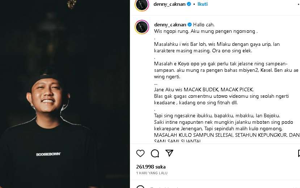Open comments via the speech bubble icon
Screen dimensions: 300x188
(155, 153)
